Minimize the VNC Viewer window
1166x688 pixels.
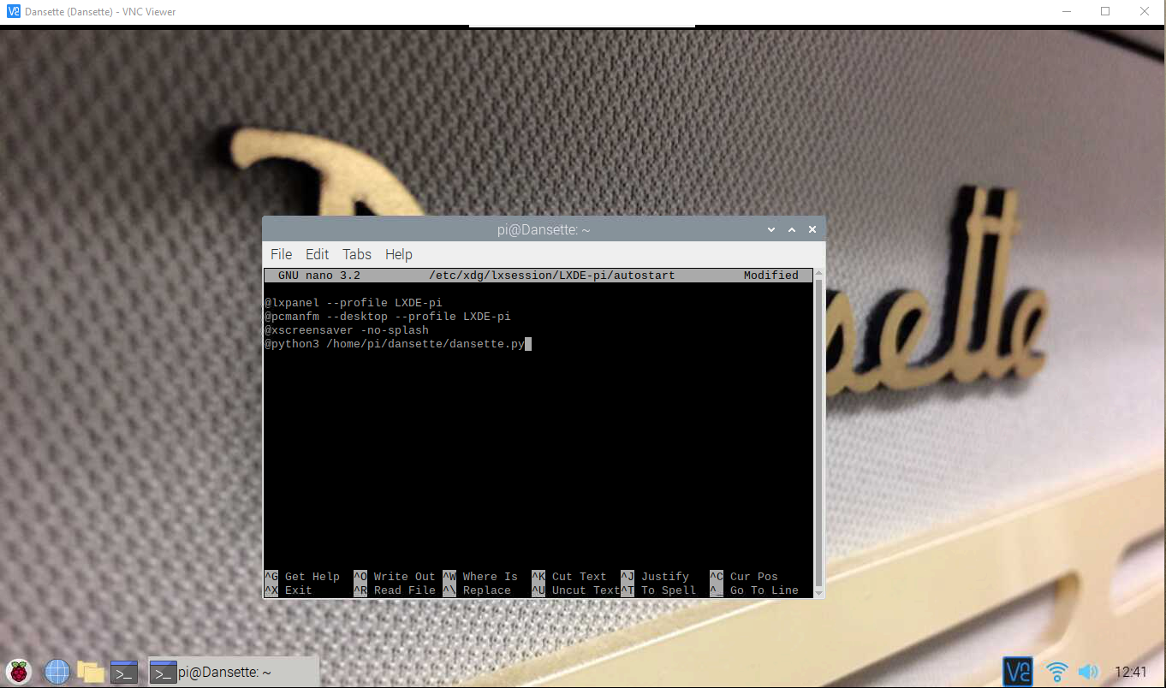click(1066, 11)
